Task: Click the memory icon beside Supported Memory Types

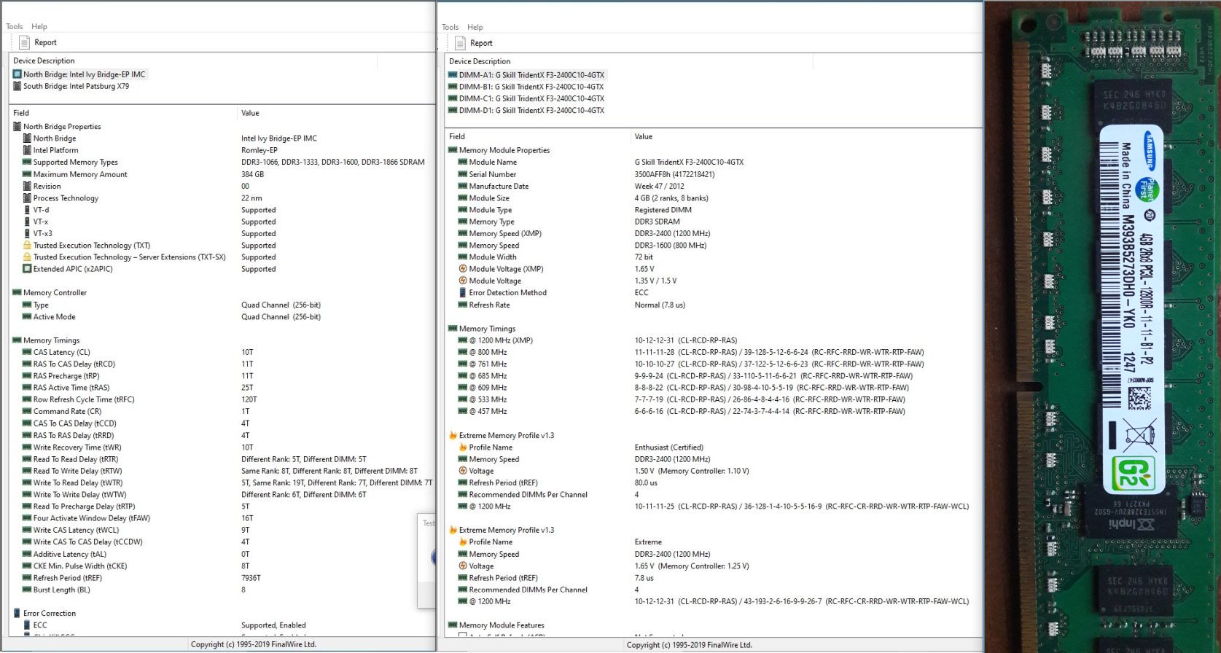Action: click(x=27, y=162)
